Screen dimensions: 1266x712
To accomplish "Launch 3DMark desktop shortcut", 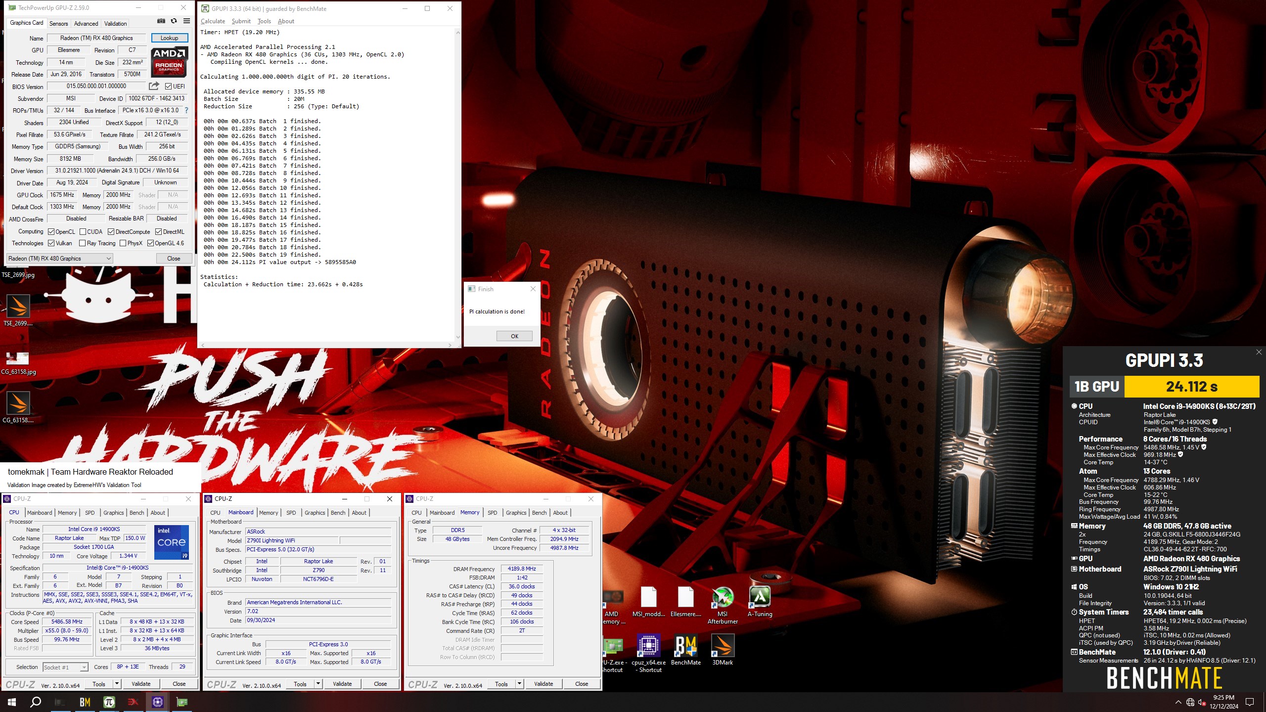I will coord(723,650).
